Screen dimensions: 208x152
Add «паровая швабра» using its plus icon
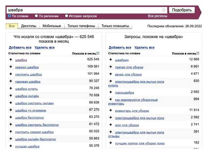pos(11,81)
